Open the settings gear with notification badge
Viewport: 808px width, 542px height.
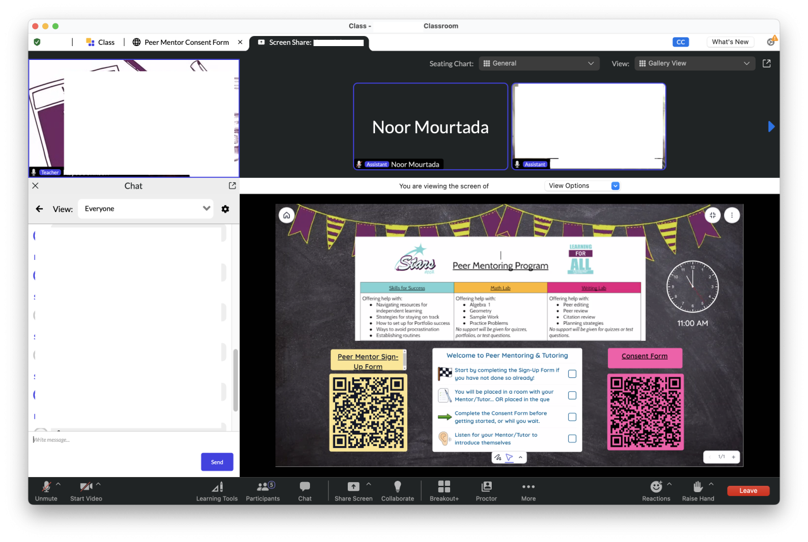[x=771, y=42]
